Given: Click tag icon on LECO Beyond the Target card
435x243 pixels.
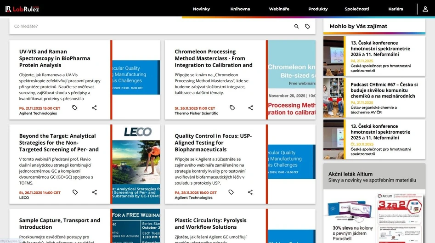Looking at the screenshot, I should tap(75, 192).
